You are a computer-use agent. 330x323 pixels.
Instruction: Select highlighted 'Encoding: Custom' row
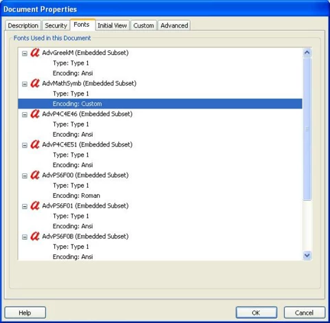(160, 104)
